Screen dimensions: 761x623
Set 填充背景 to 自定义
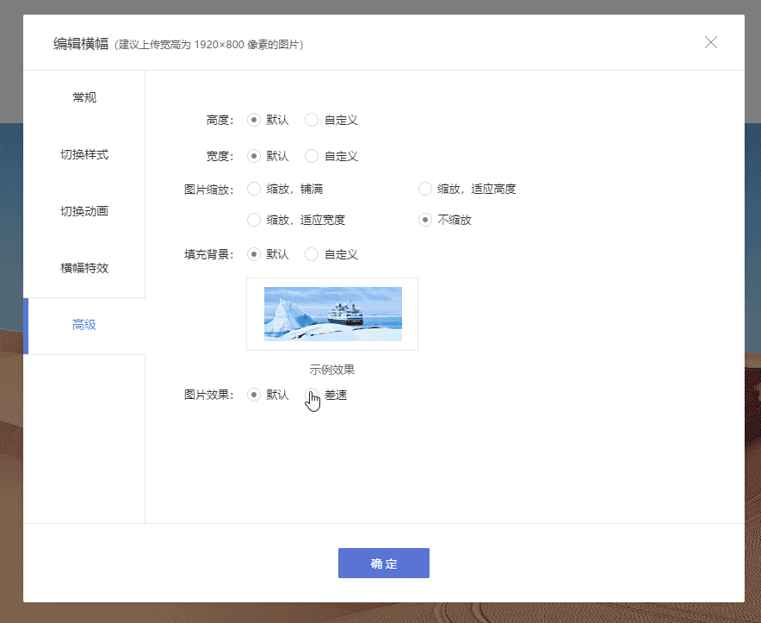coord(312,254)
